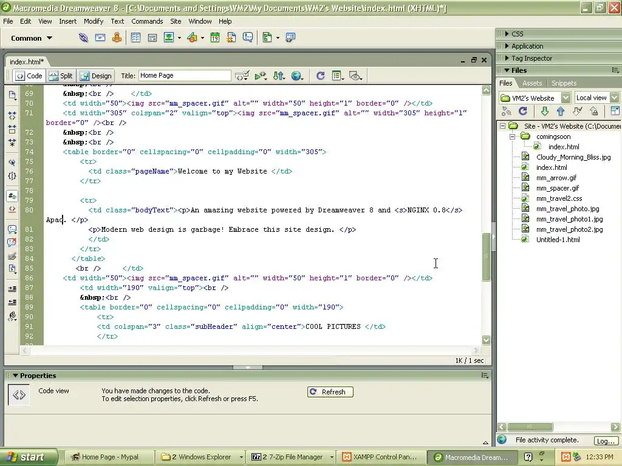Insert a Named Anchor
The height and width of the screenshot is (466, 622).
tap(117, 38)
